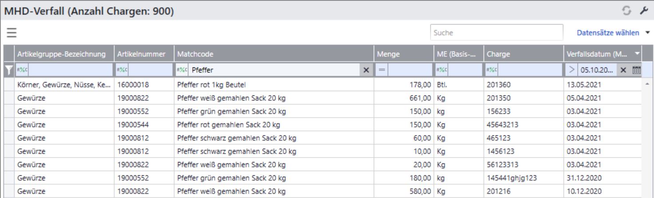Clear the Verfallsdatum date filter
The width and height of the screenshot is (654, 198).
coord(623,70)
